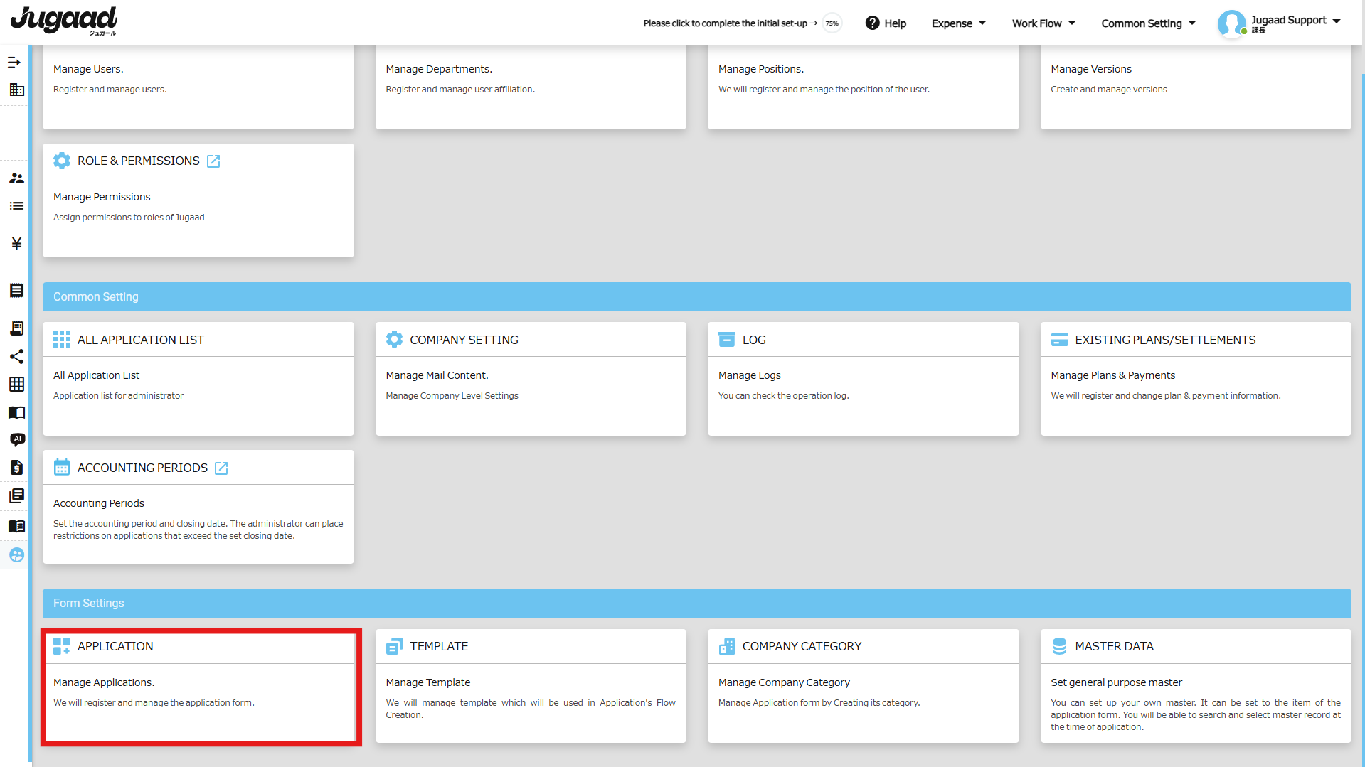Open the share workflow icon in sidebar
The width and height of the screenshot is (1365, 767).
pos(16,356)
